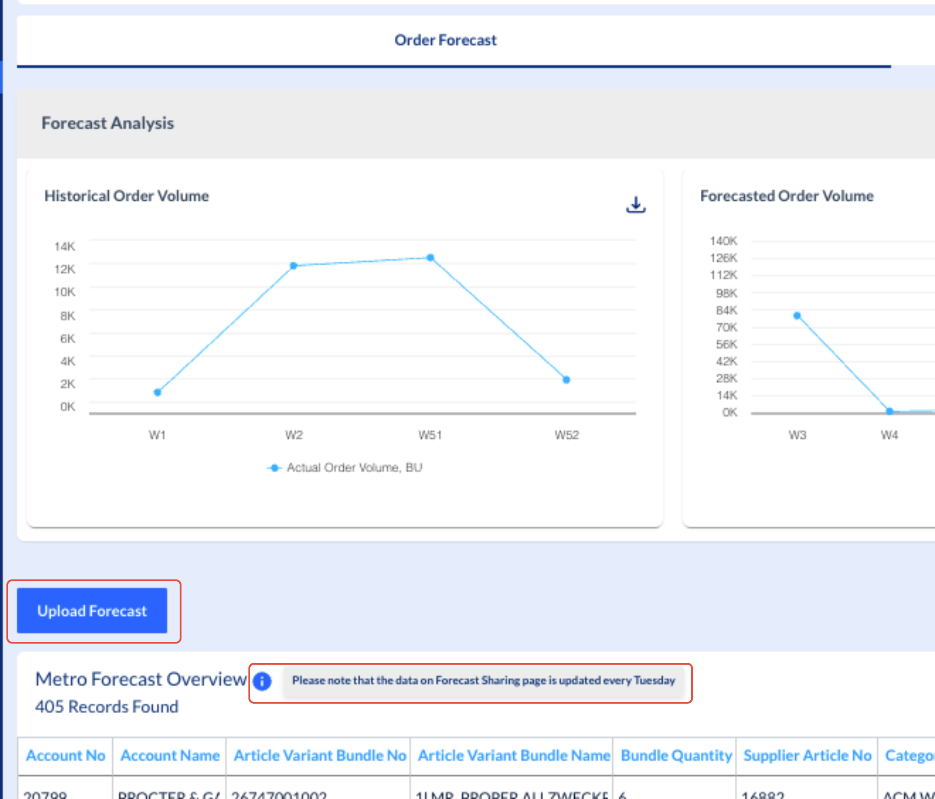Sort by Account Name column header
This screenshot has width=935, height=799.
pyautogui.click(x=170, y=755)
